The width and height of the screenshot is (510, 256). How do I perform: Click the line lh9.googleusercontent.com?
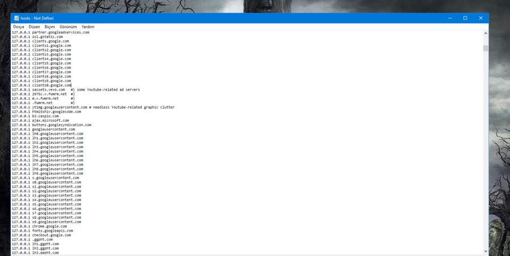(x=48, y=173)
